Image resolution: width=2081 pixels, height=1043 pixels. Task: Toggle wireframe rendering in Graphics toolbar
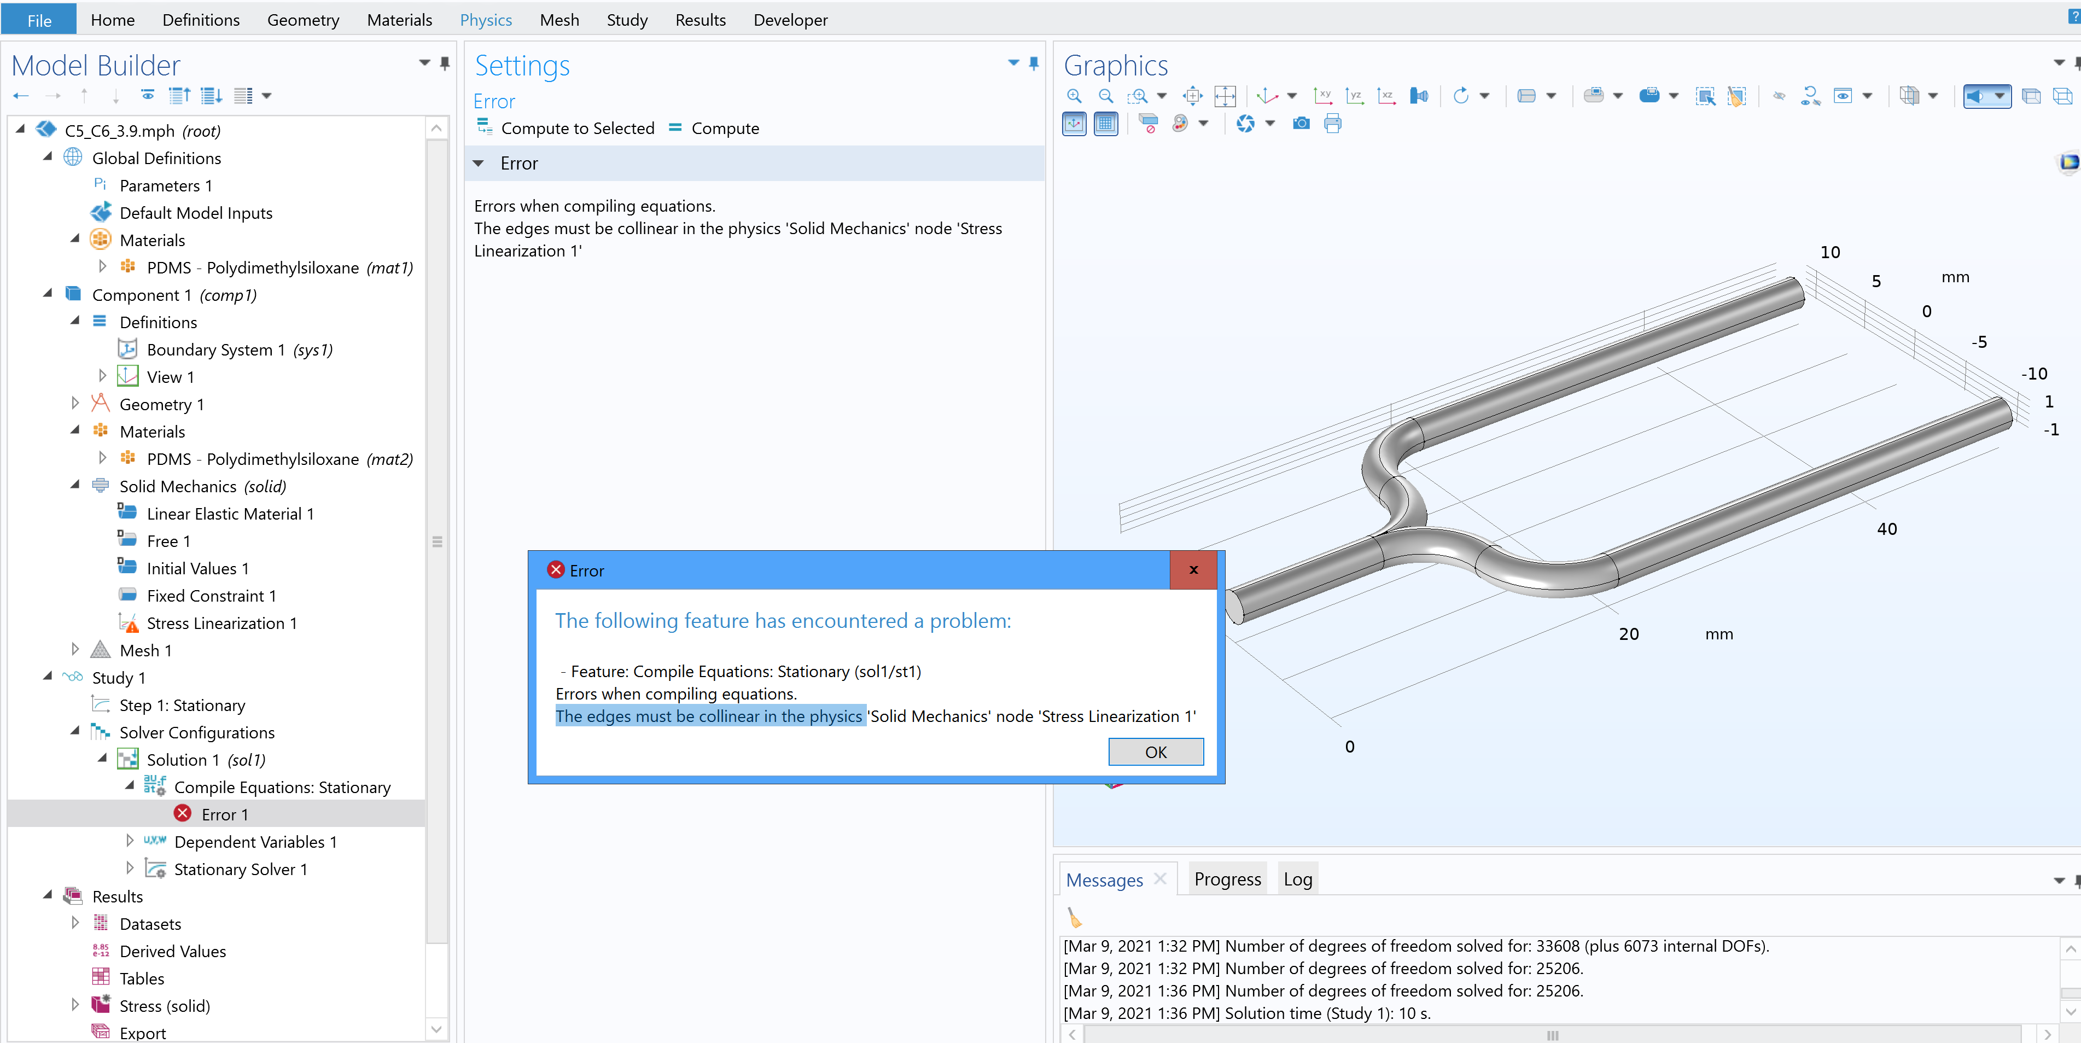pos(2062,96)
